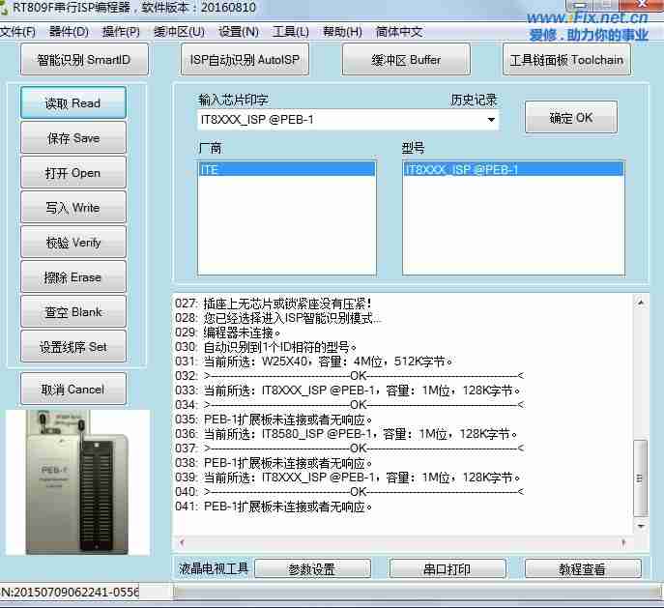Click the 参数设置 button

pyautogui.click(x=312, y=569)
